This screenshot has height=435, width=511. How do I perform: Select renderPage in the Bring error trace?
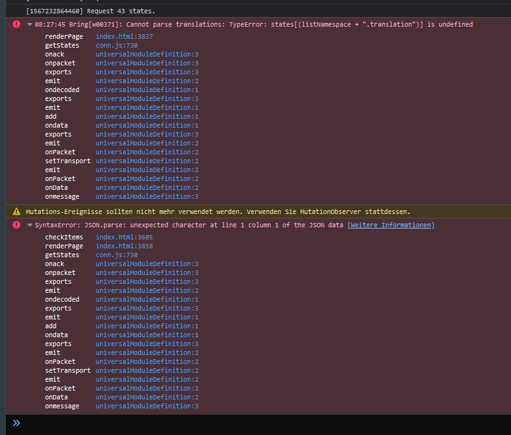click(64, 37)
